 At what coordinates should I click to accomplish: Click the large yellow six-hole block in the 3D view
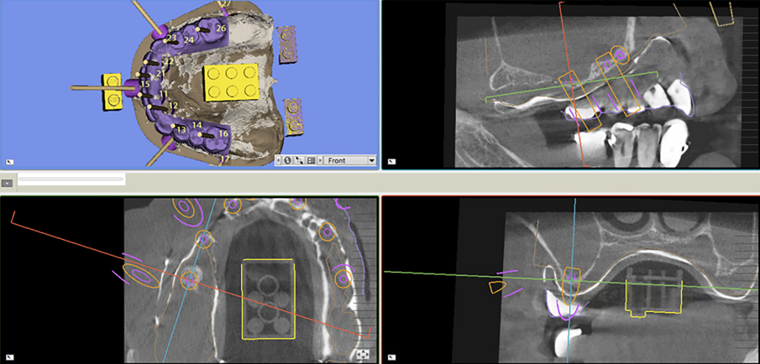coord(231,82)
